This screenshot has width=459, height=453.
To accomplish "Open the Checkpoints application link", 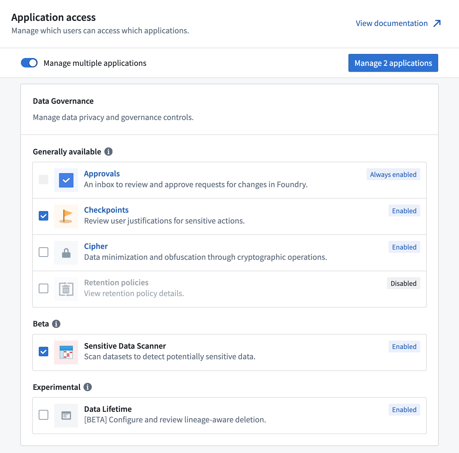I will 106,210.
